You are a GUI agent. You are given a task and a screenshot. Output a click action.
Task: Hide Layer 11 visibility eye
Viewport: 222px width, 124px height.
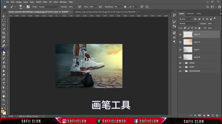180,42
